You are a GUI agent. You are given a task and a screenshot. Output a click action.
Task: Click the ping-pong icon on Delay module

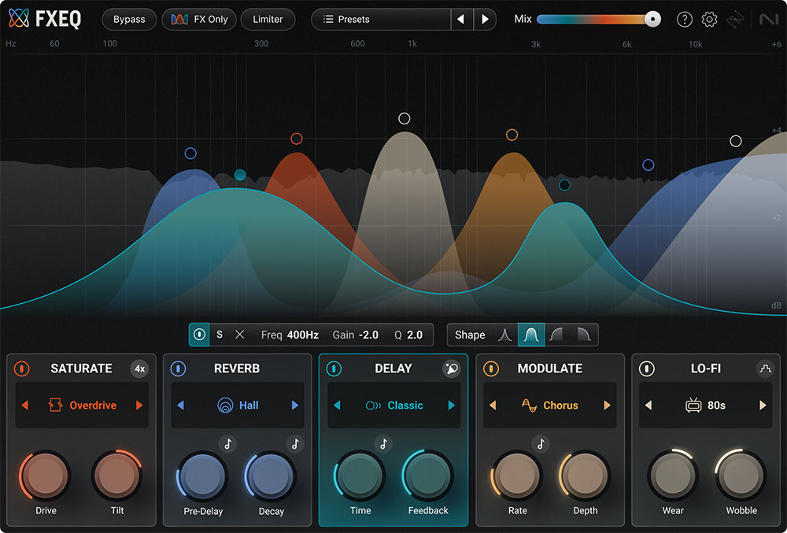(452, 368)
